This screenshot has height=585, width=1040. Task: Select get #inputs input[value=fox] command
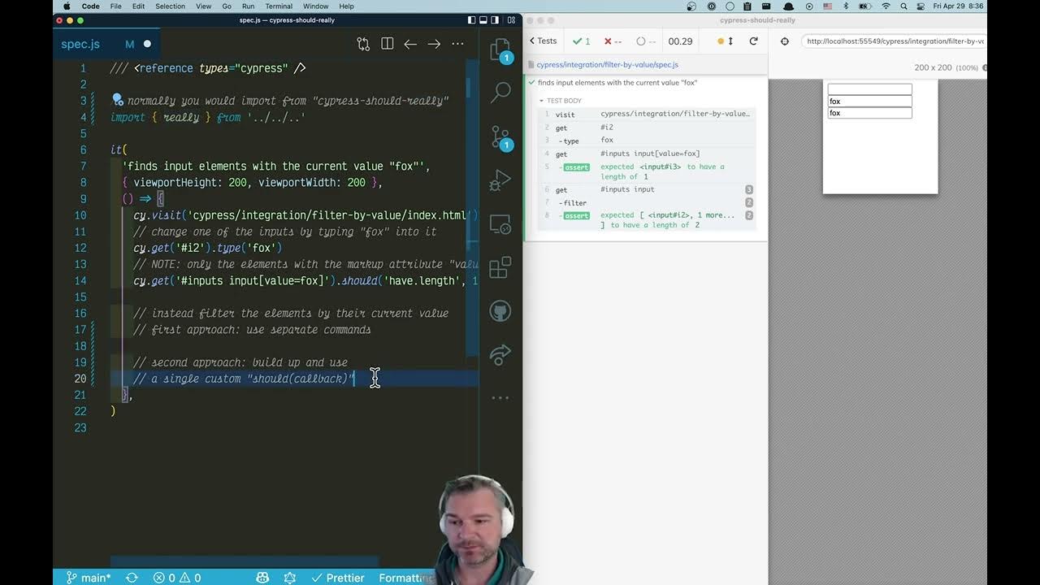tap(647, 154)
